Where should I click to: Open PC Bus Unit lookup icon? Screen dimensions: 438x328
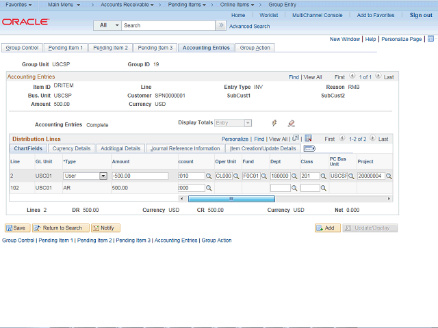[x=351, y=176]
